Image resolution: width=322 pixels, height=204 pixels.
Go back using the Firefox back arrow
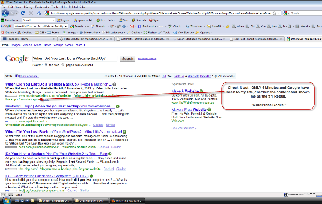point(5,13)
